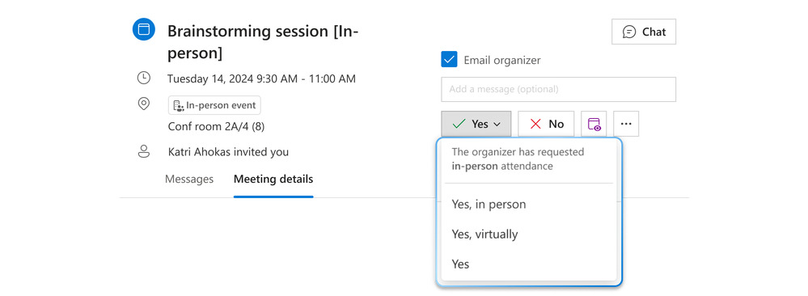Open the Chat button
Viewport: 808px width, 296px height.
pyautogui.click(x=644, y=32)
